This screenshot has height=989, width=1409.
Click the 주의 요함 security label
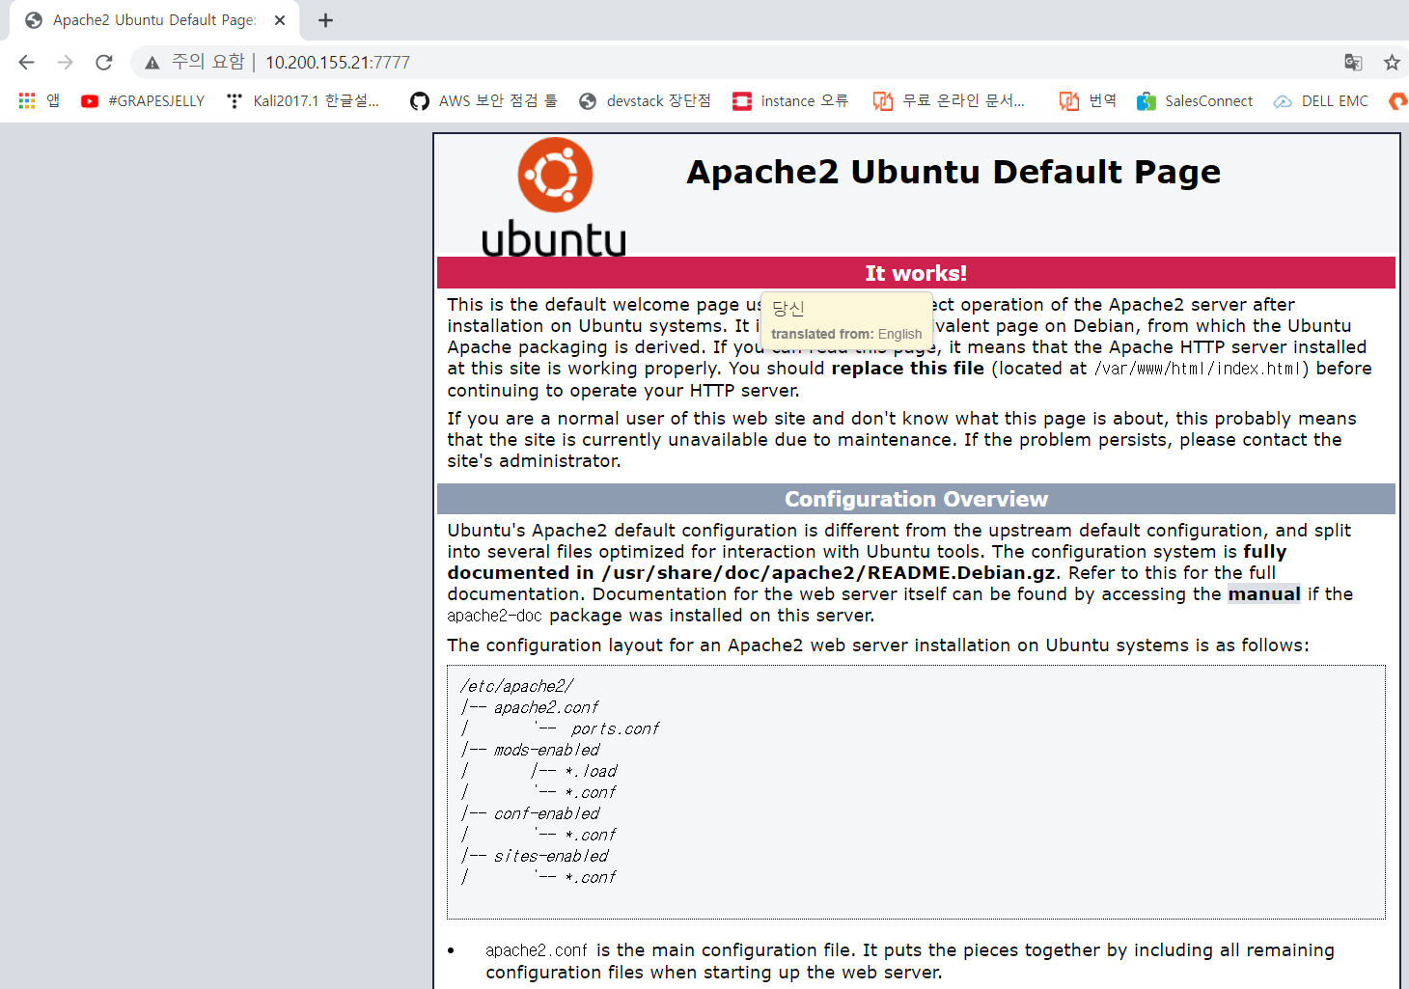207,62
